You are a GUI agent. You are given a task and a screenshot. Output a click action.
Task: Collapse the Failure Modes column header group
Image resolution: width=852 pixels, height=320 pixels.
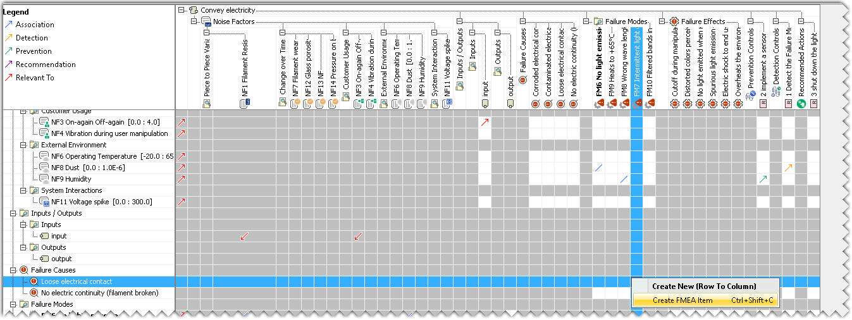pos(586,22)
